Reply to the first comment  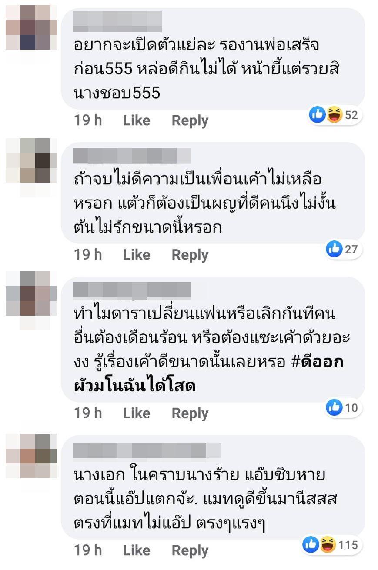tap(190, 120)
